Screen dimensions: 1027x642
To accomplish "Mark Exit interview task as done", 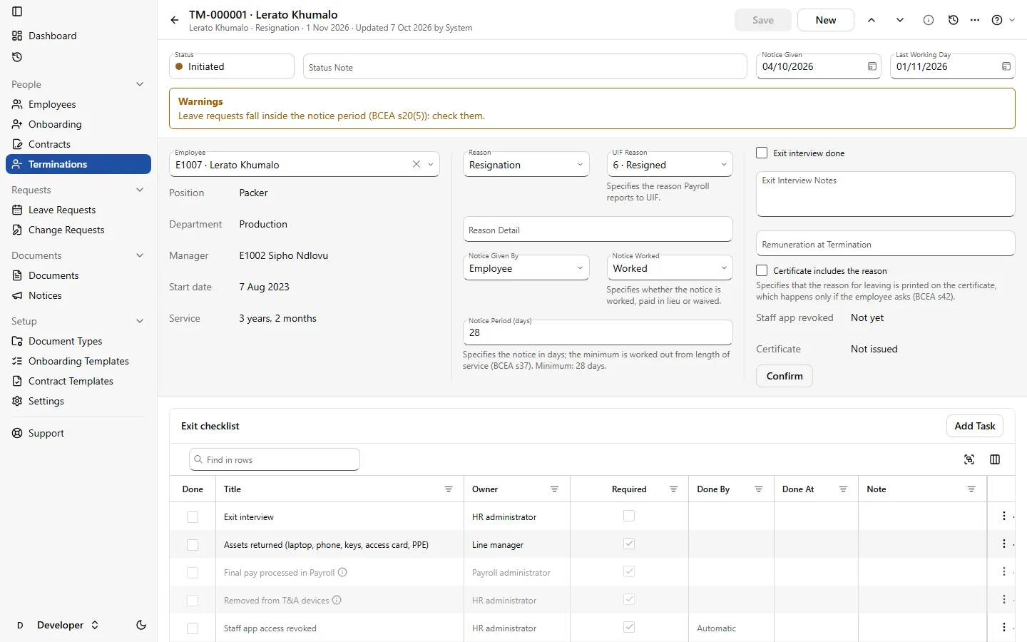I will click(193, 517).
